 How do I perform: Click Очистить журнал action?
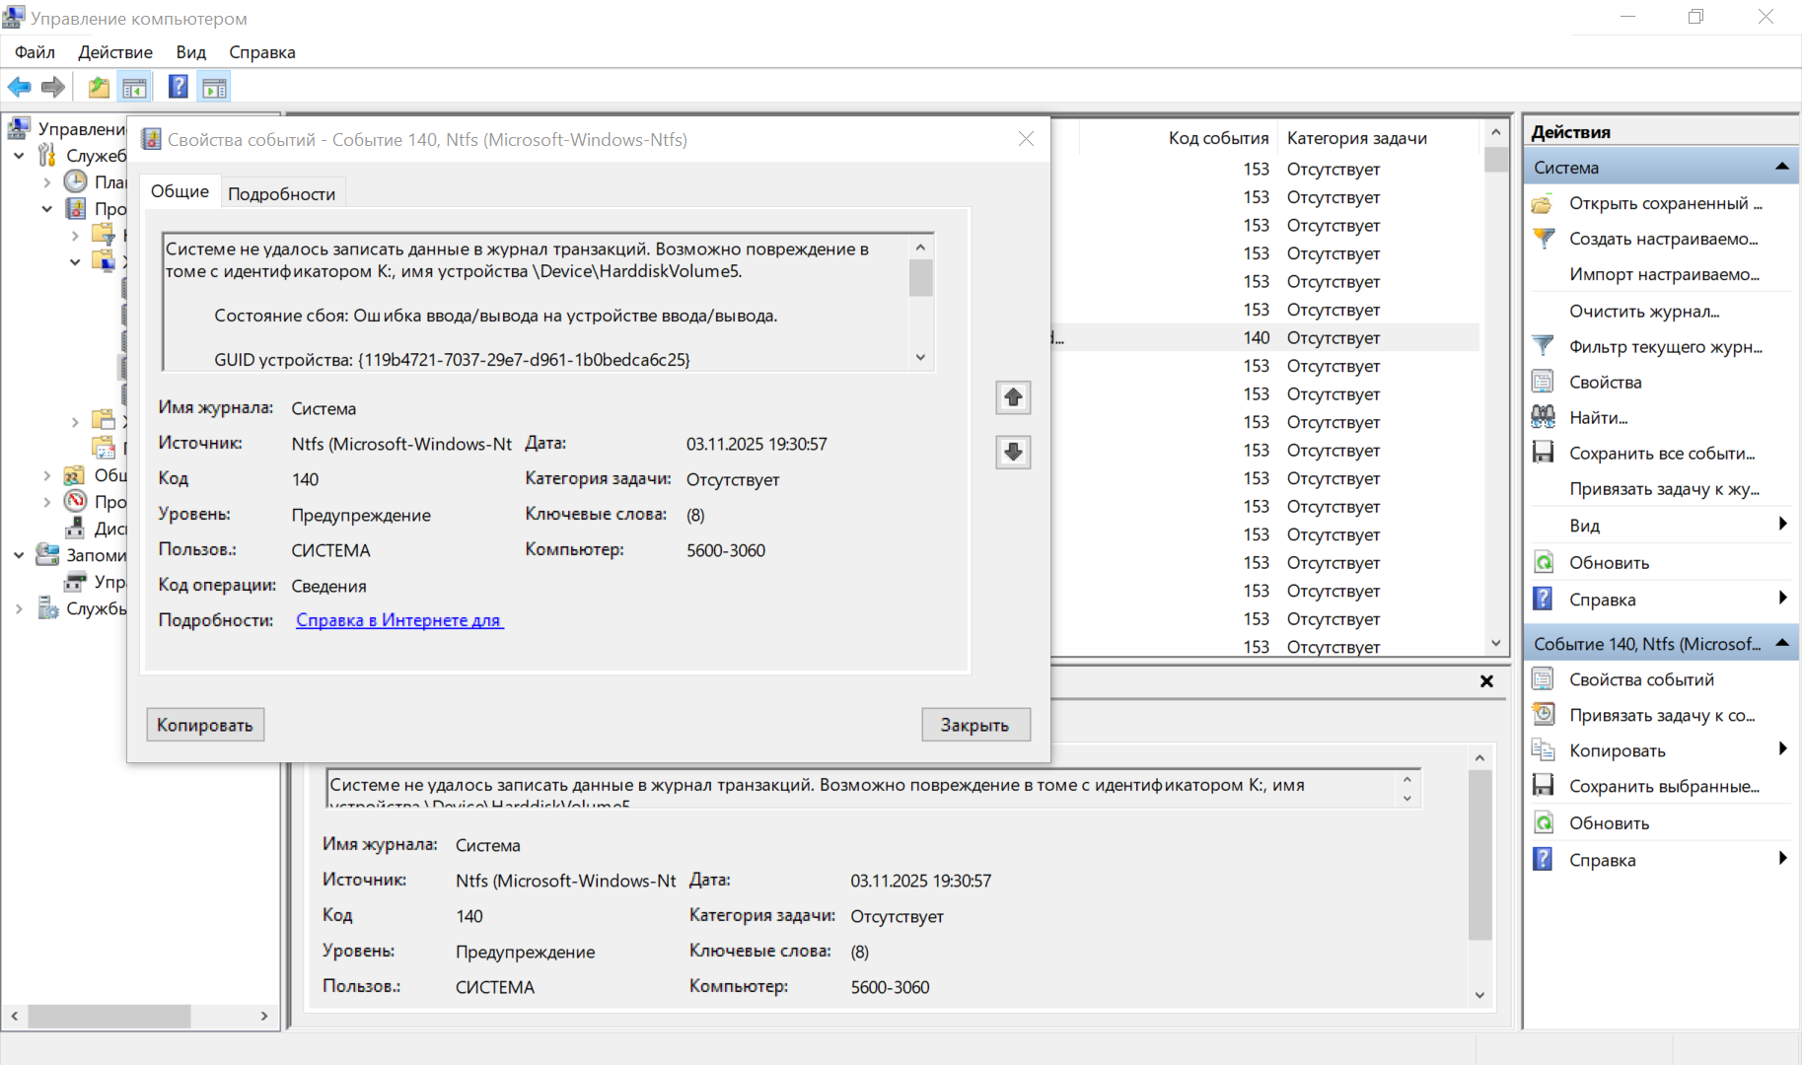coord(1644,312)
